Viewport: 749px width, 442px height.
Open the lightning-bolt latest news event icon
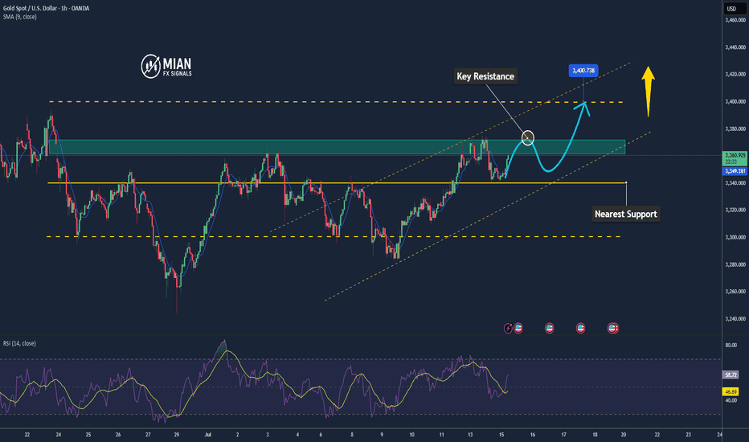[x=508, y=328]
